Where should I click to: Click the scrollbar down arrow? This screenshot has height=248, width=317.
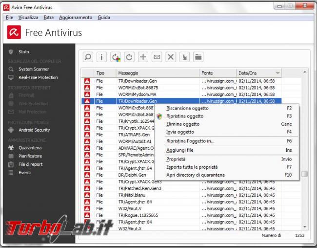(305, 226)
